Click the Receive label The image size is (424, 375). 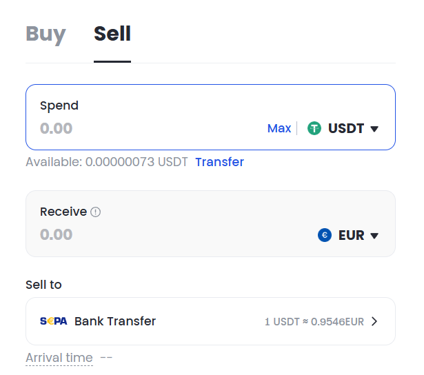click(x=63, y=212)
